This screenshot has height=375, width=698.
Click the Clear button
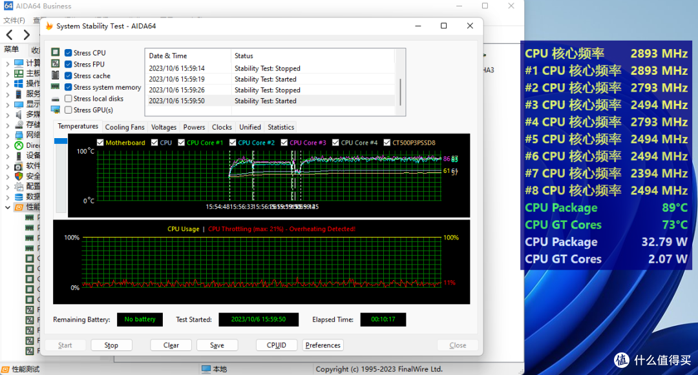coord(171,345)
